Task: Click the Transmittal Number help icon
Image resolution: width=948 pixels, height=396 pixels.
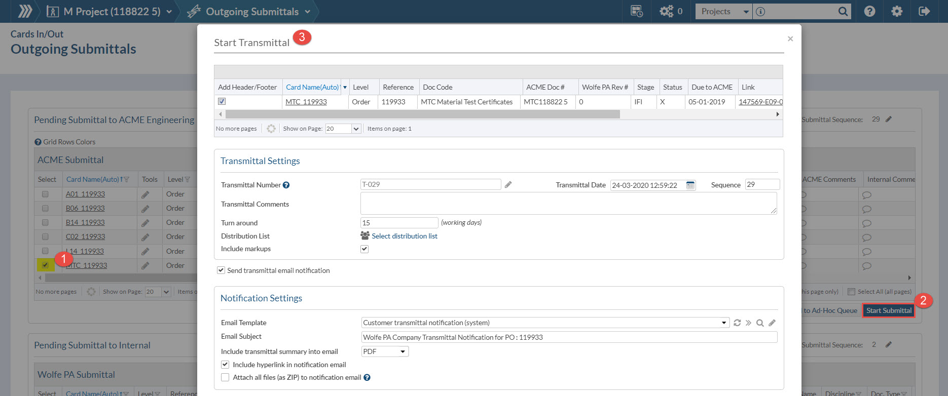Action: click(286, 185)
